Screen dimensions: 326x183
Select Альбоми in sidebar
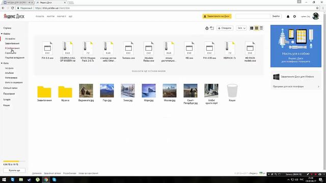pos(9,73)
